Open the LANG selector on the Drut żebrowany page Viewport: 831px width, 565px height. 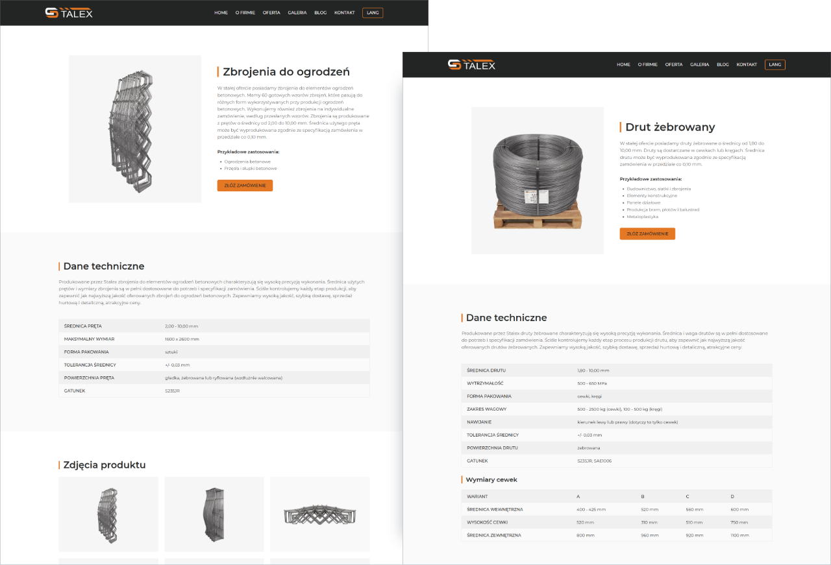775,64
